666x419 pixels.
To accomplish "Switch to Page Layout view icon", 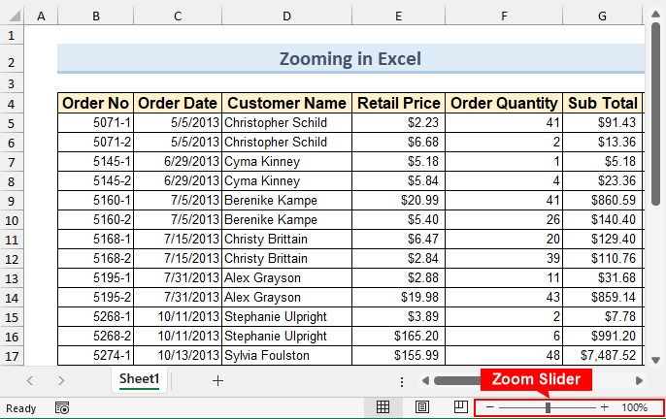I will (421, 407).
